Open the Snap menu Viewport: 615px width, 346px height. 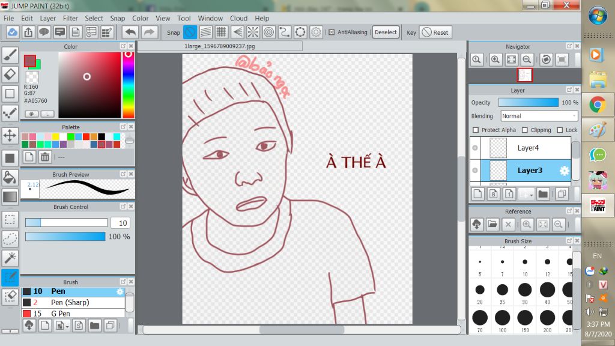(x=117, y=19)
